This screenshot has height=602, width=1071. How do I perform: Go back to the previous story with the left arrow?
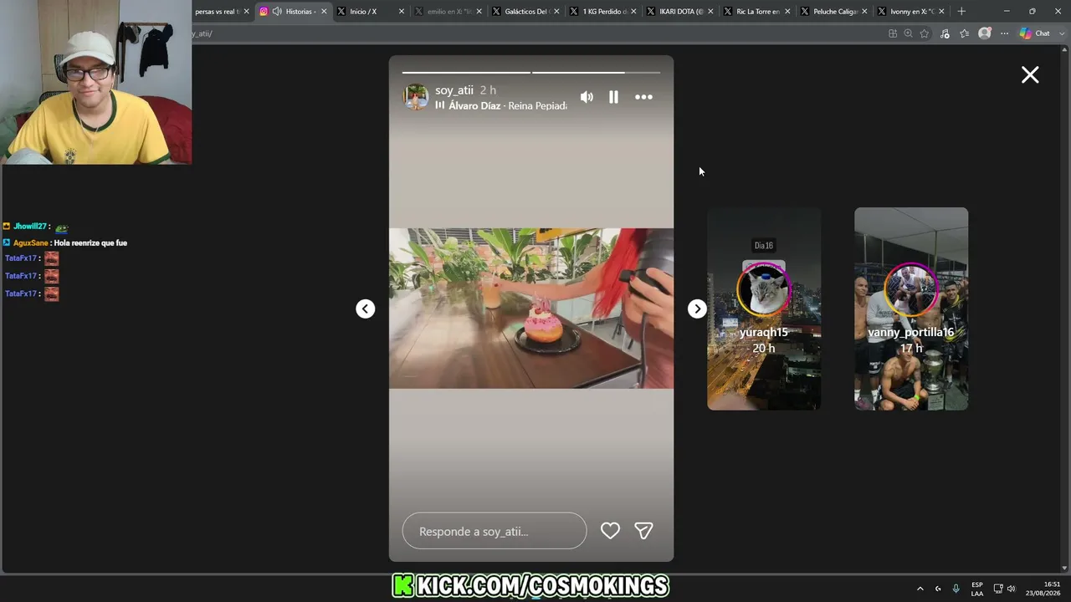coord(366,309)
